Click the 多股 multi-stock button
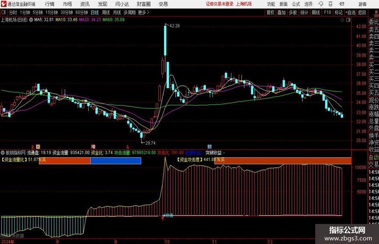The width and height of the screenshot is (379, 244). 293,12
